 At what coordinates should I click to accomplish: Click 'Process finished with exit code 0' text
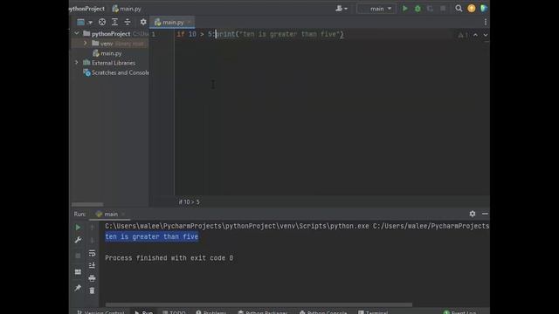pyautogui.click(x=169, y=258)
